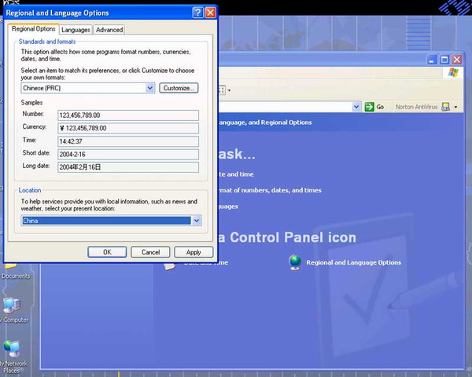Viewport: 472px width, 377px height.
Task: Select the Regional Options tab
Action: tap(33, 29)
